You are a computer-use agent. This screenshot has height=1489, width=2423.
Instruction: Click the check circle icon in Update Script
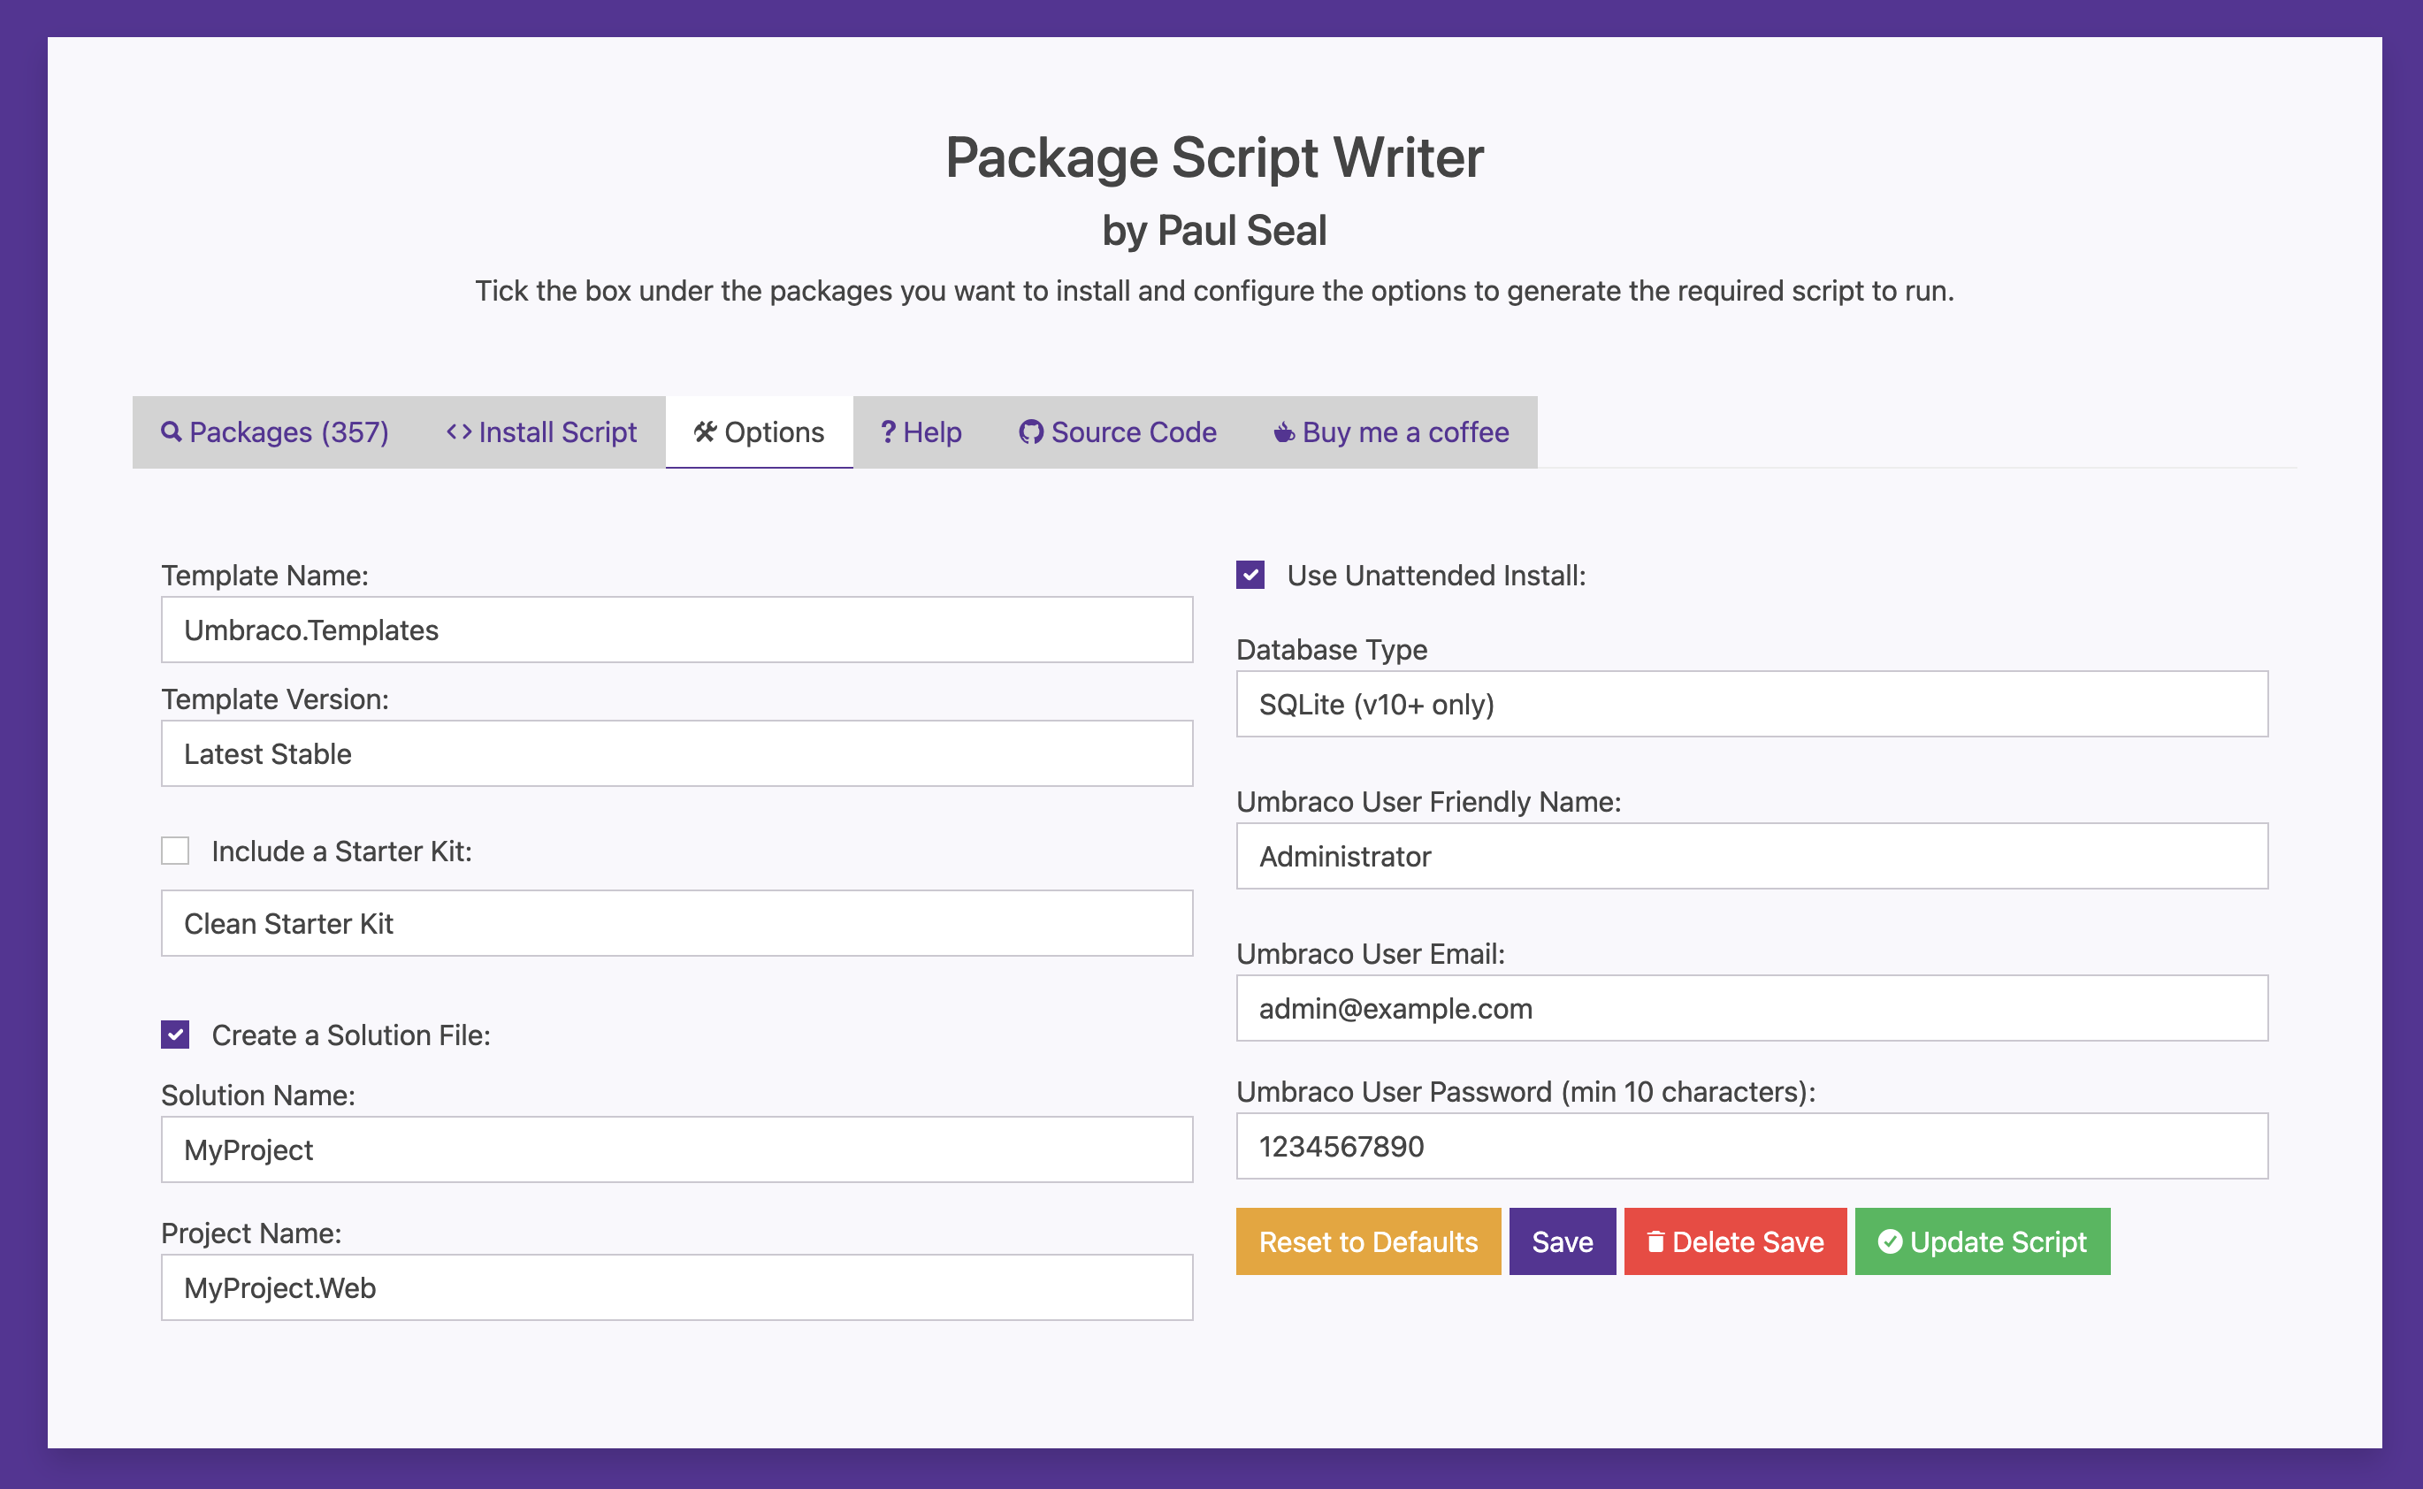1890,1241
